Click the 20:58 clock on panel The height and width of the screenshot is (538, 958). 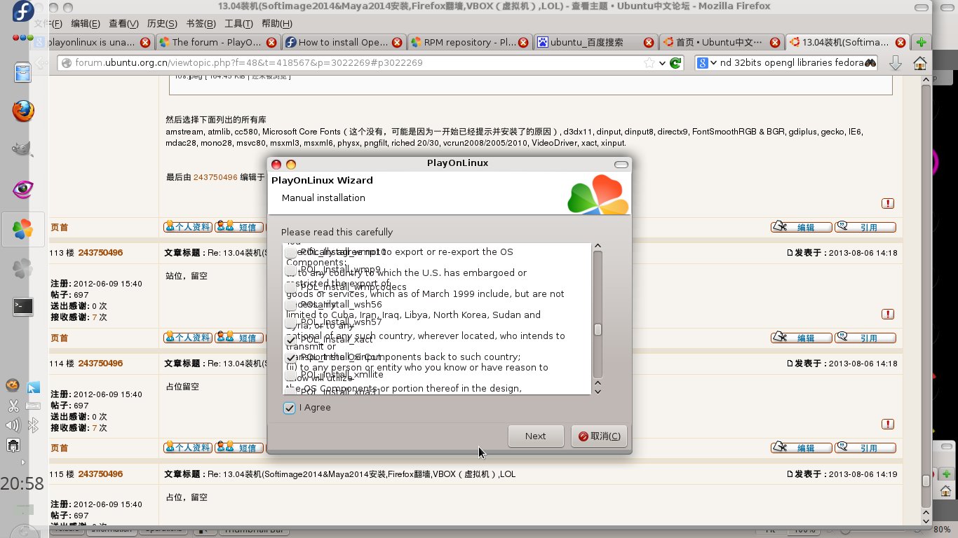[22, 484]
